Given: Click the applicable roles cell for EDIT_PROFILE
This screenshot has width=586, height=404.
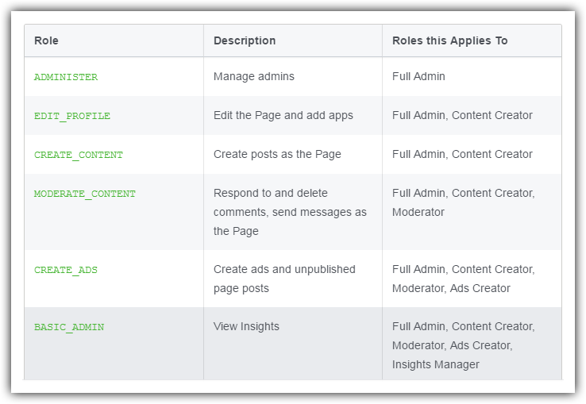Looking at the screenshot, I should point(462,115).
